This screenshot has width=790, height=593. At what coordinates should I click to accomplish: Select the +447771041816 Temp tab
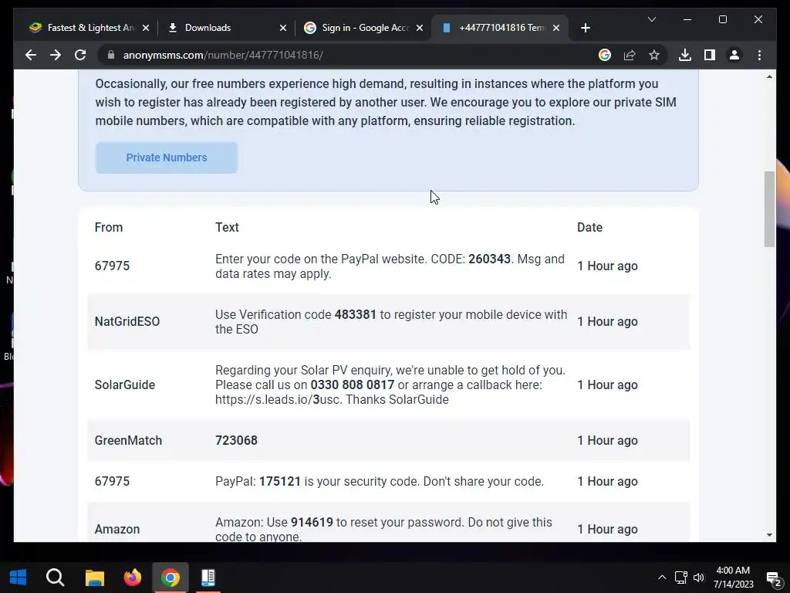[500, 28]
